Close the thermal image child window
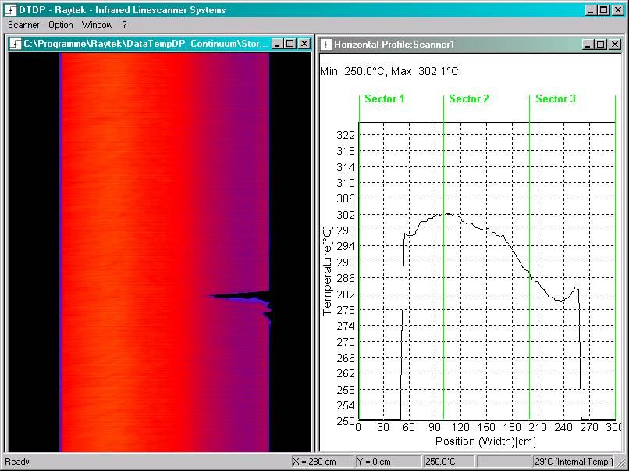 coord(304,44)
